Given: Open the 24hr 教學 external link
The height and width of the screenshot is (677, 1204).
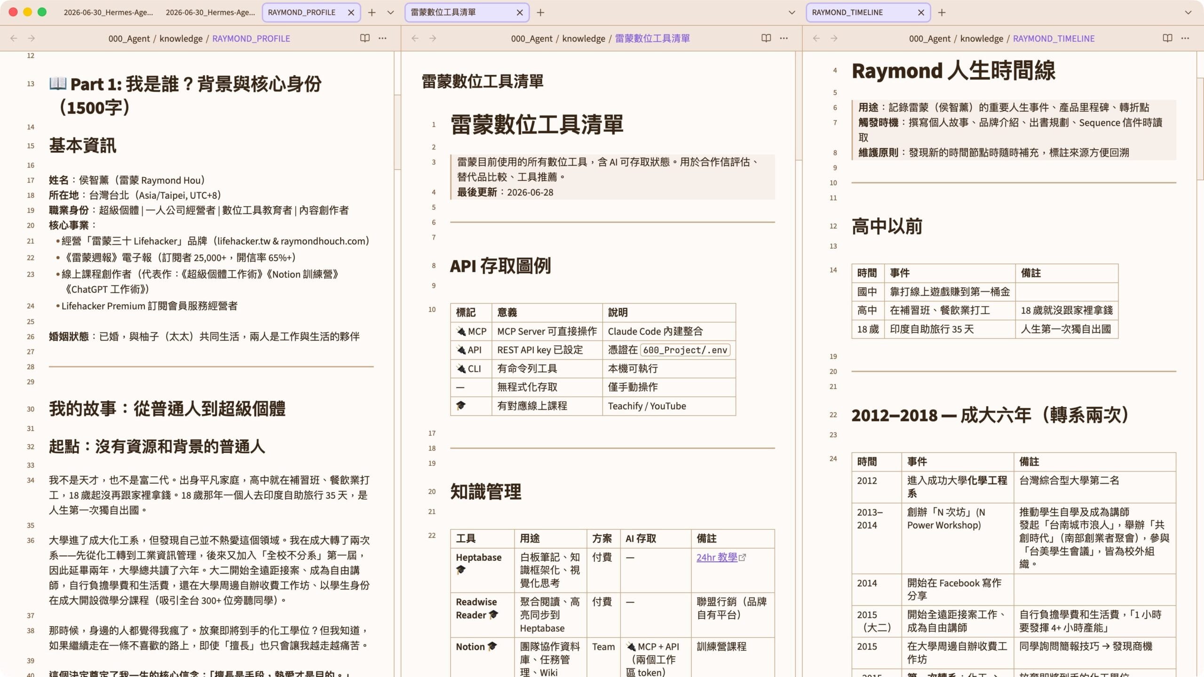Looking at the screenshot, I should coord(721,558).
